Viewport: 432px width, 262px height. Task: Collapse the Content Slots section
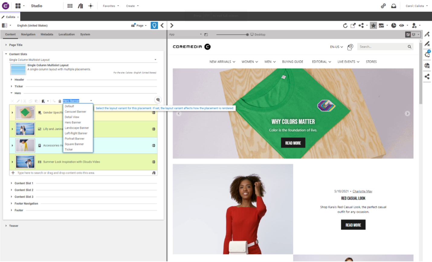click(6, 54)
